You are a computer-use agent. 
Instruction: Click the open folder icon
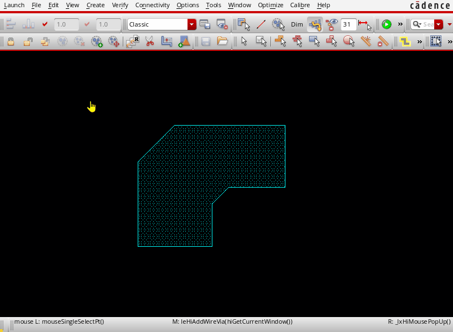coord(222,41)
